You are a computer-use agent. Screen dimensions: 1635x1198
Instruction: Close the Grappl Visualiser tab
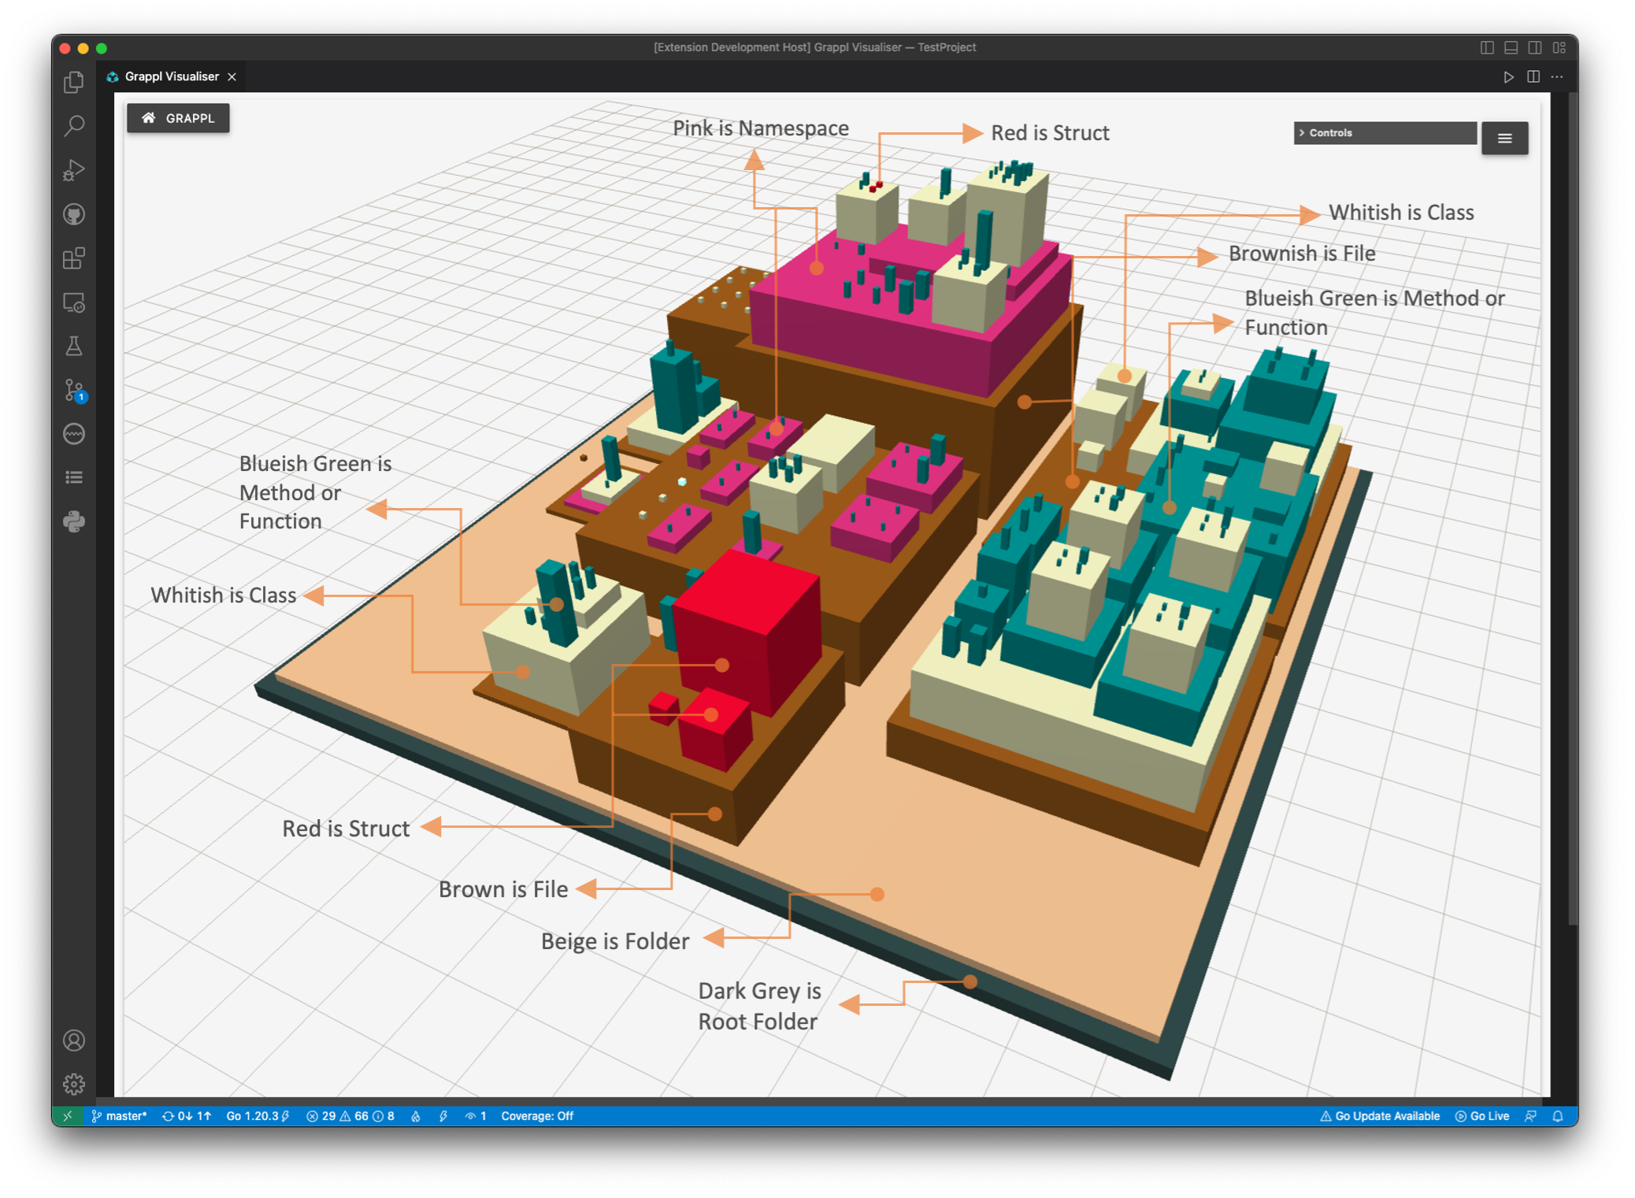(x=232, y=76)
